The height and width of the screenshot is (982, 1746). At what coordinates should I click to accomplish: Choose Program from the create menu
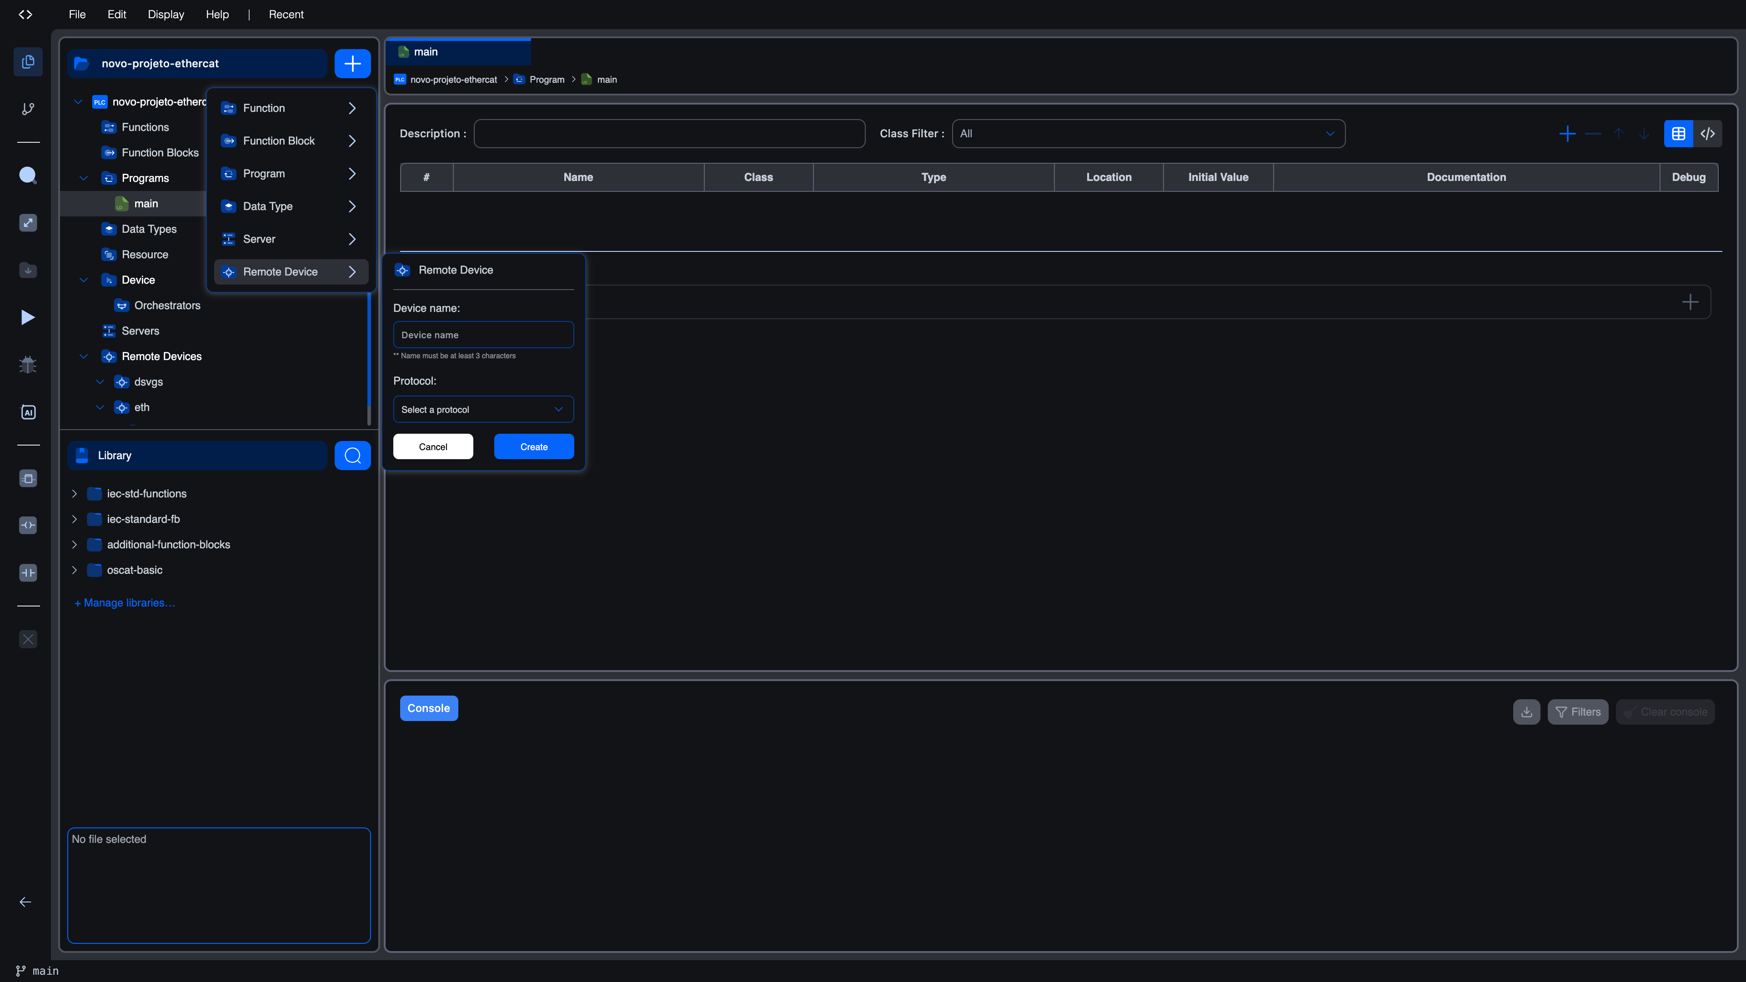291,174
